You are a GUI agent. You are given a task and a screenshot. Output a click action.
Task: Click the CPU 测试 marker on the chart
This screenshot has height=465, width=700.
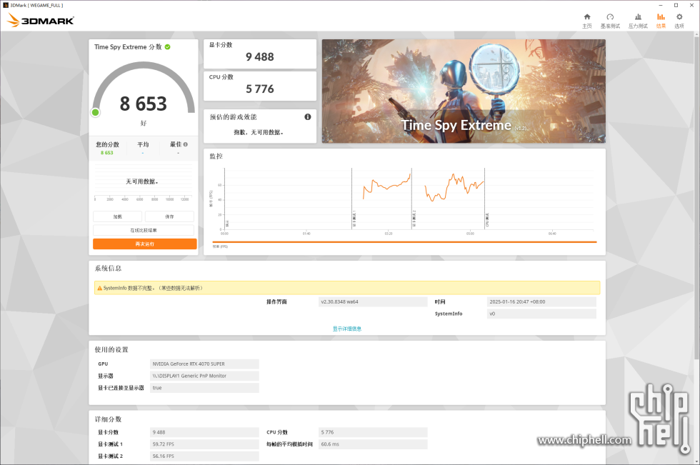[487, 219]
